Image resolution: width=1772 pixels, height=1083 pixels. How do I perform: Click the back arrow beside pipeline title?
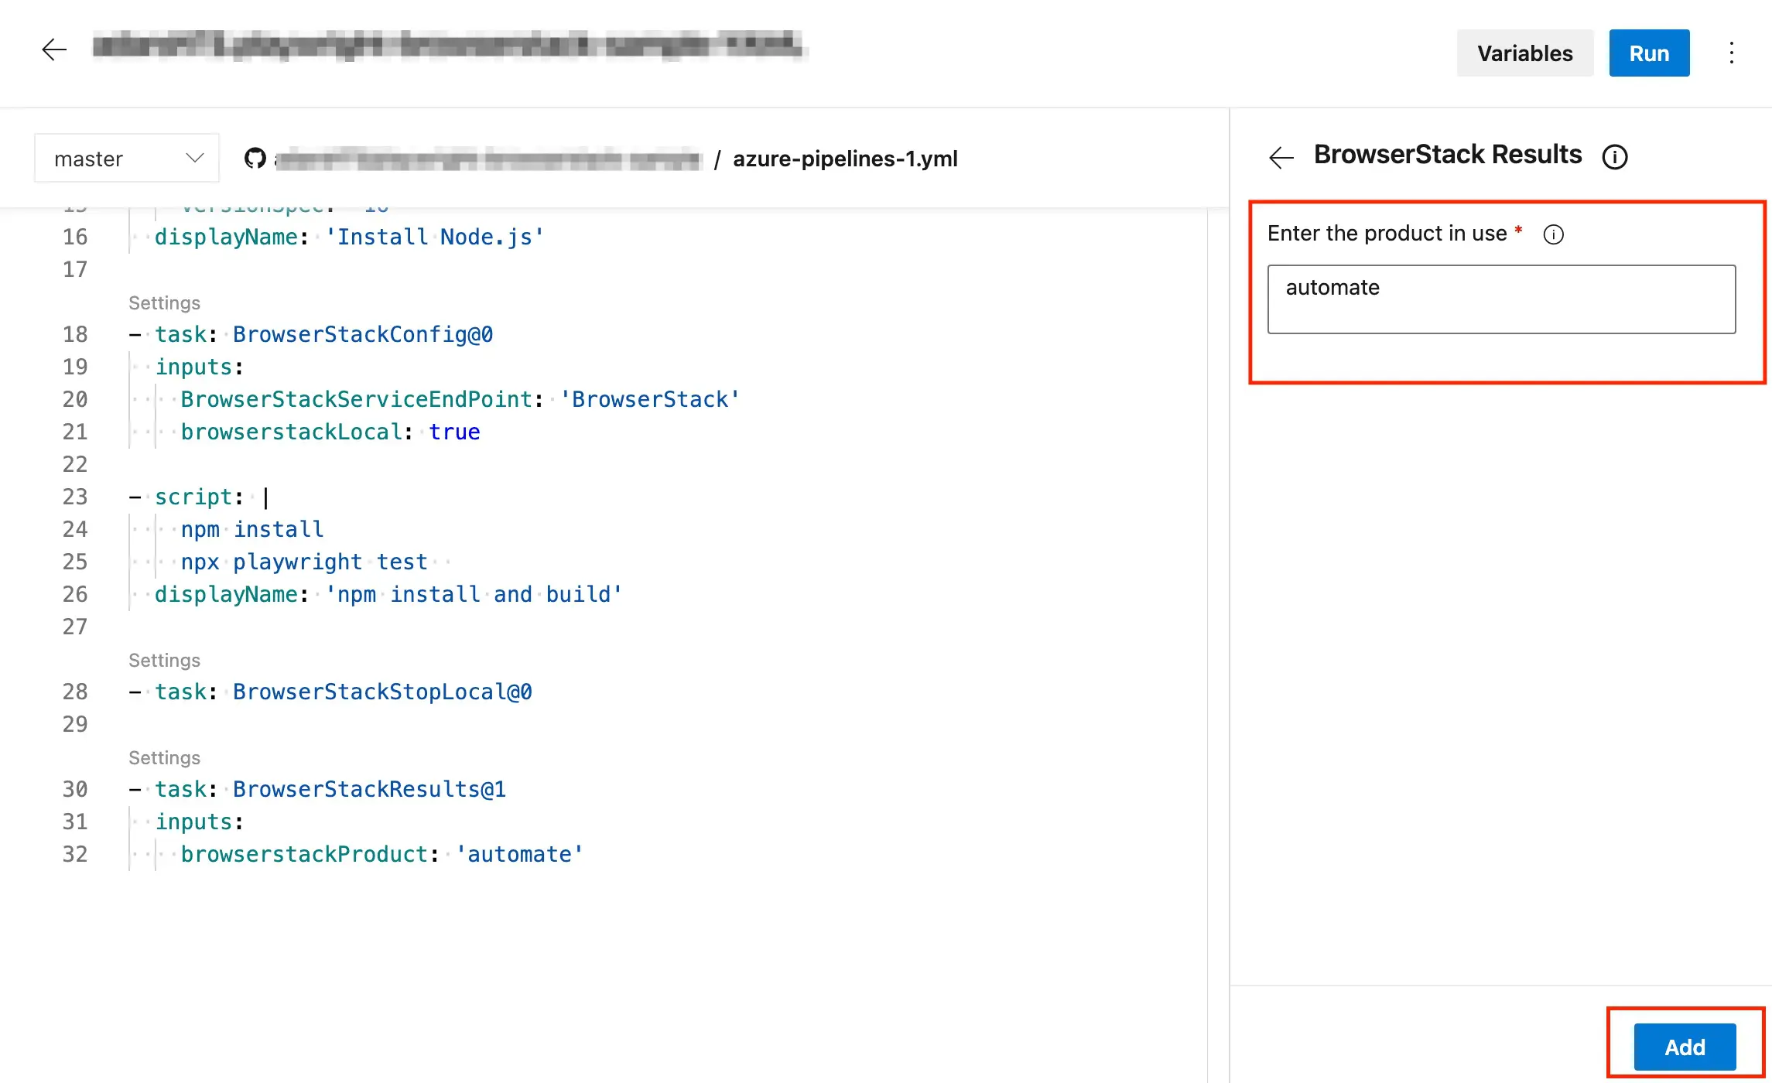pyautogui.click(x=54, y=50)
